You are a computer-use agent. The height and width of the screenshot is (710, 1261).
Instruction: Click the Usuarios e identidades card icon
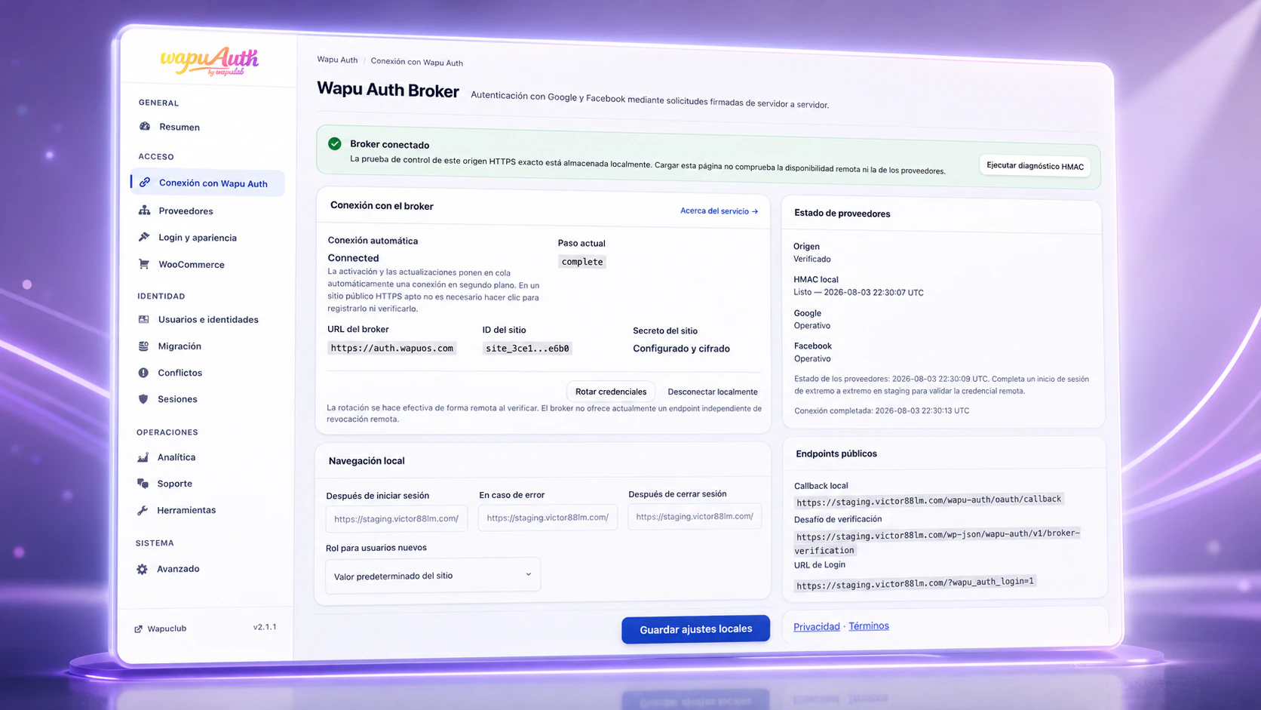point(143,319)
